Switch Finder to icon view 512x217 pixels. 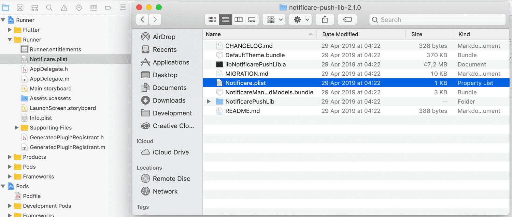tap(212, 19)
